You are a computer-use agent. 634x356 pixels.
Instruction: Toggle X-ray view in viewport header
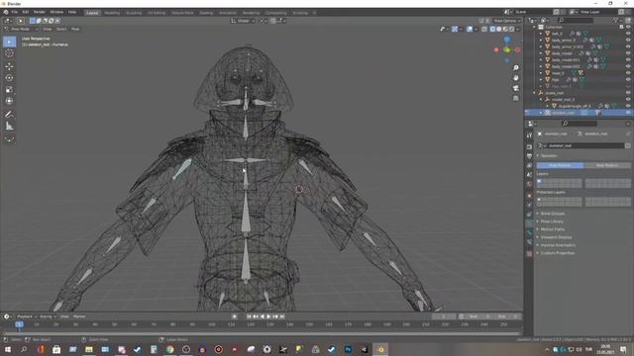[484, 29]
